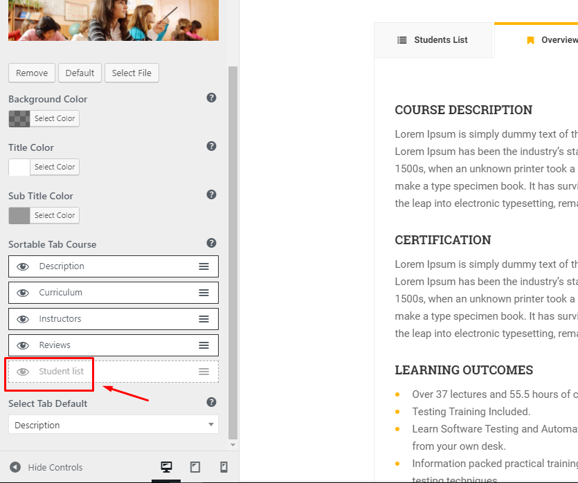578x483 pixels.
Task: Click Sub Title Color Select Color button
Action: click(55, 215)
